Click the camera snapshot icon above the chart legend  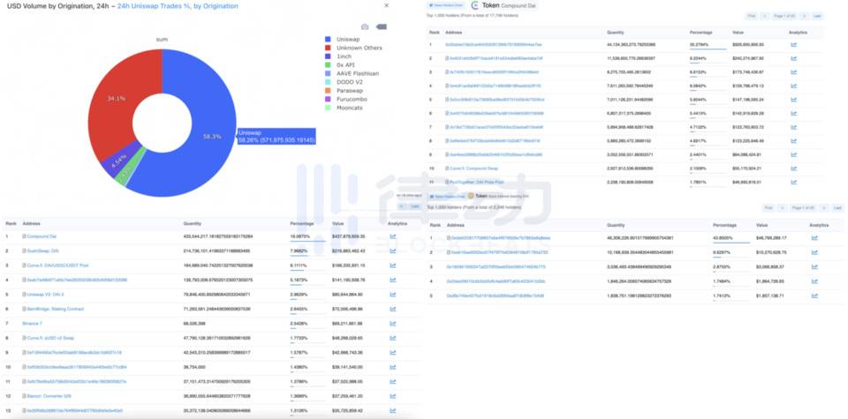tap(364, 27)
